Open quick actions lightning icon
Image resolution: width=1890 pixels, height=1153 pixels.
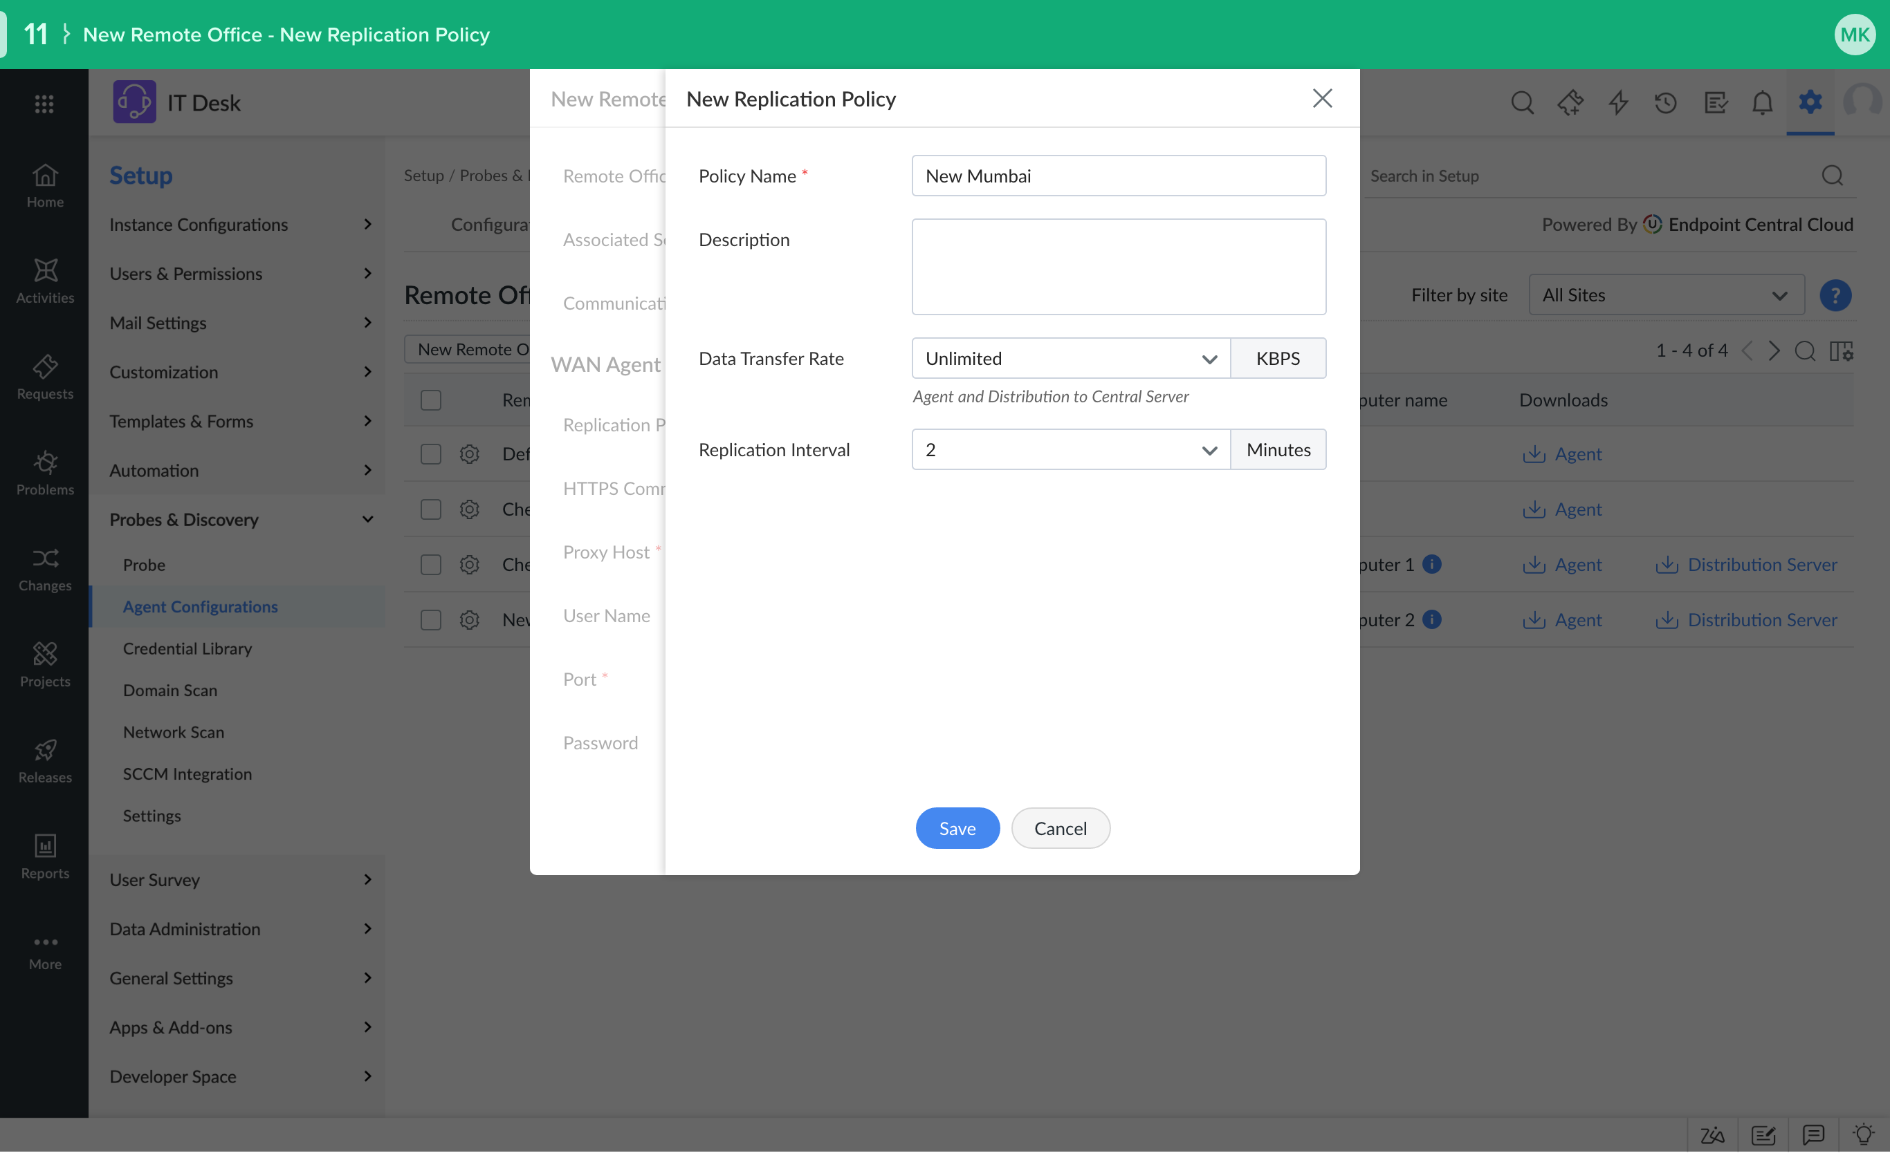(1618, 102)
